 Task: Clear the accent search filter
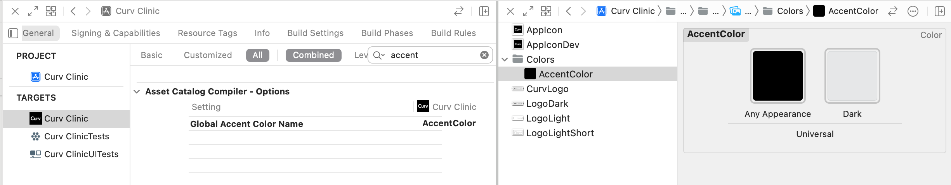(x=484, y=55)
